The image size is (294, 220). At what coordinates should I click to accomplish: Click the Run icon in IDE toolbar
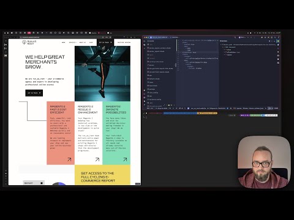click(x=248, y=37)
